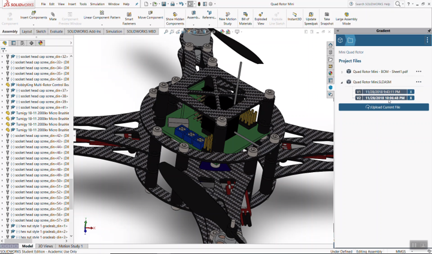Expand the Insert Components dropdown arrow

point(34,25)
